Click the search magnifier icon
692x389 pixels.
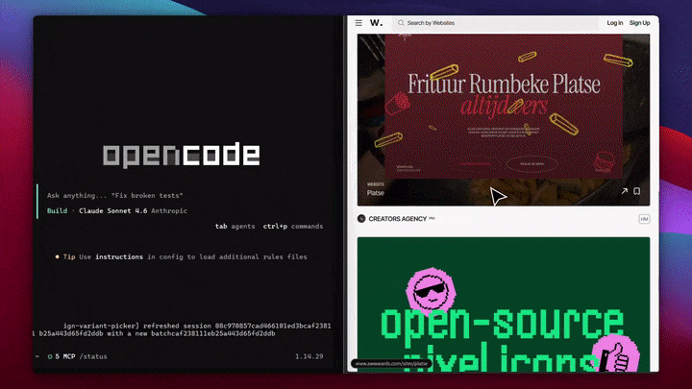[x=401, y=23]
